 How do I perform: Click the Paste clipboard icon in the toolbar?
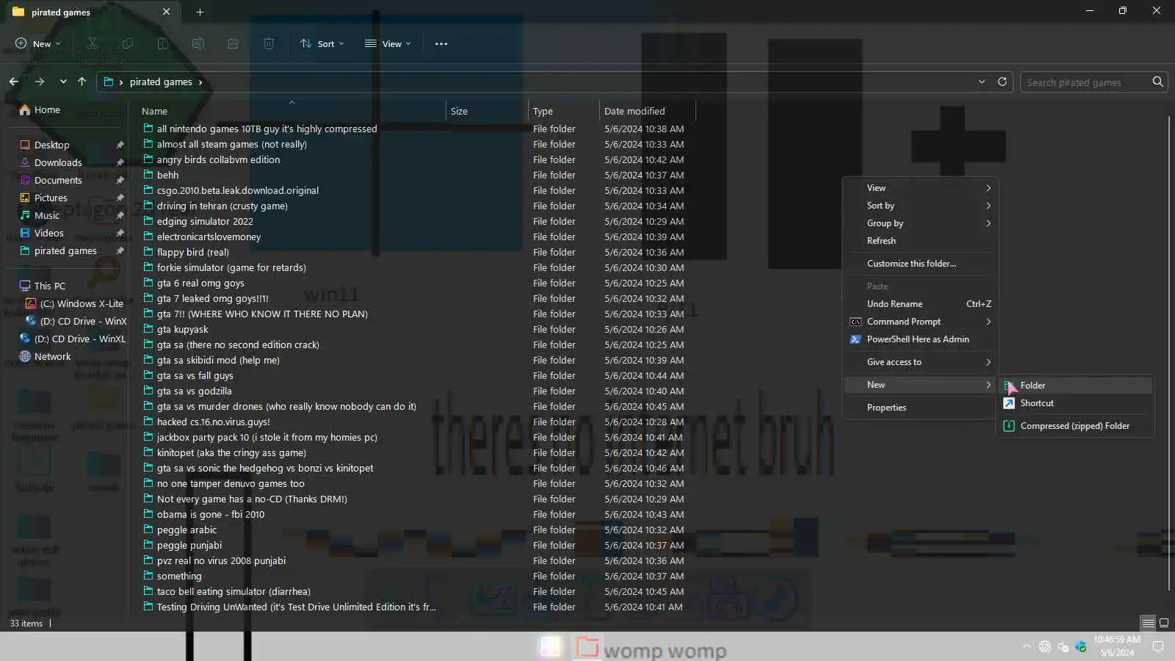(x=163, y=43)
